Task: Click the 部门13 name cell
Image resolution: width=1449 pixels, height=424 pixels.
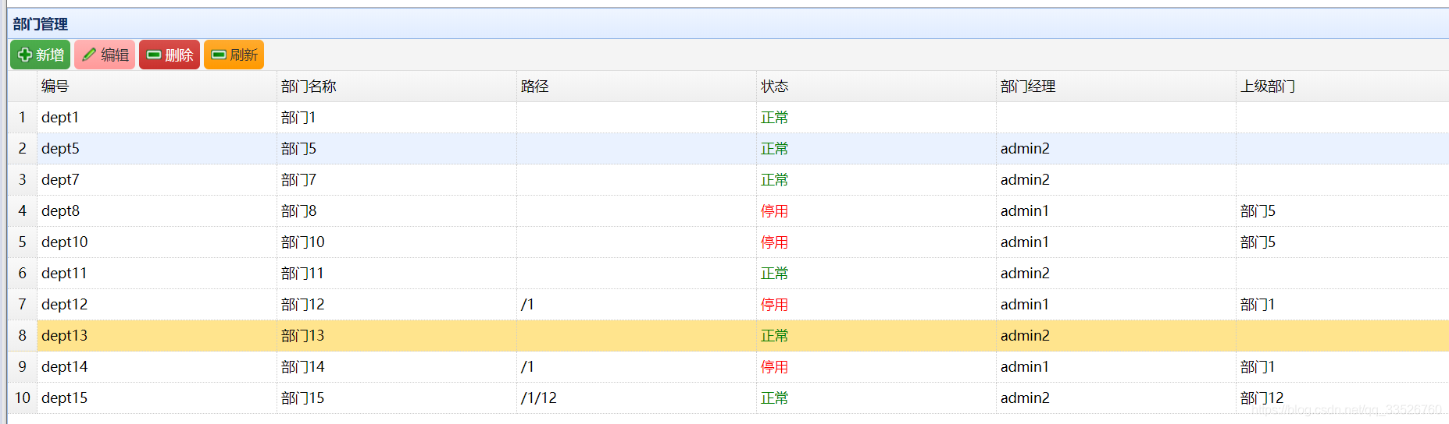Action: coord(397,335)
